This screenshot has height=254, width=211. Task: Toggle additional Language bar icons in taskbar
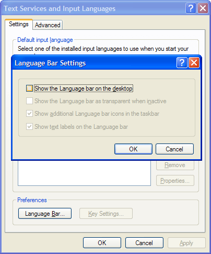29,114
